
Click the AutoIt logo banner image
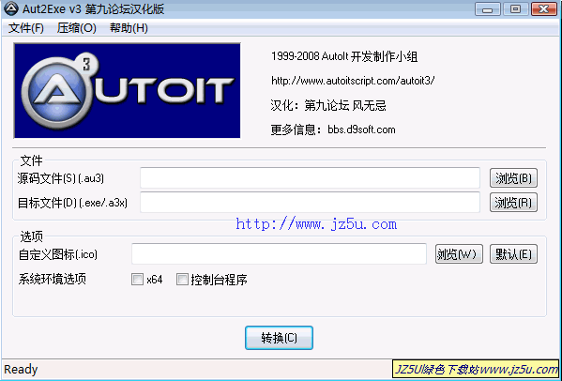tap(127, 90)
